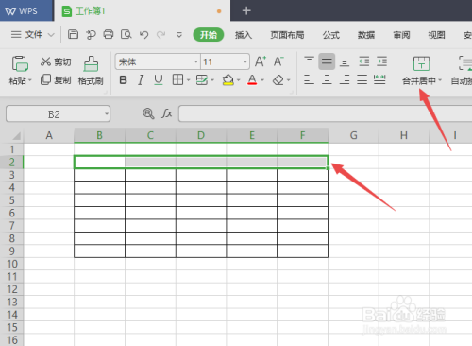This screenshot has width=472, height=346.
Task: Select the 工作簿1 document tab
Action: tap(143, 10)
